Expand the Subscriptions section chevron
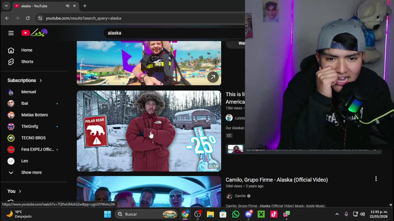This screenshot has width=394, height=221. (x=41, y=80)
